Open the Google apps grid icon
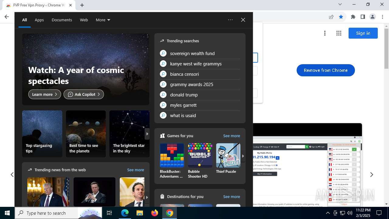 click(339, 33)
